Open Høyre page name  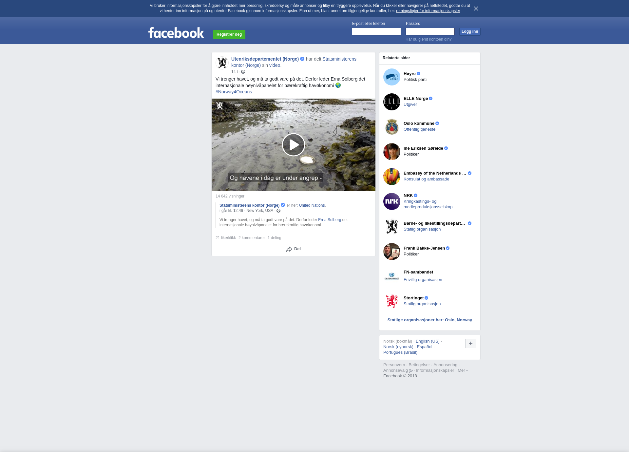coord(410,74)
